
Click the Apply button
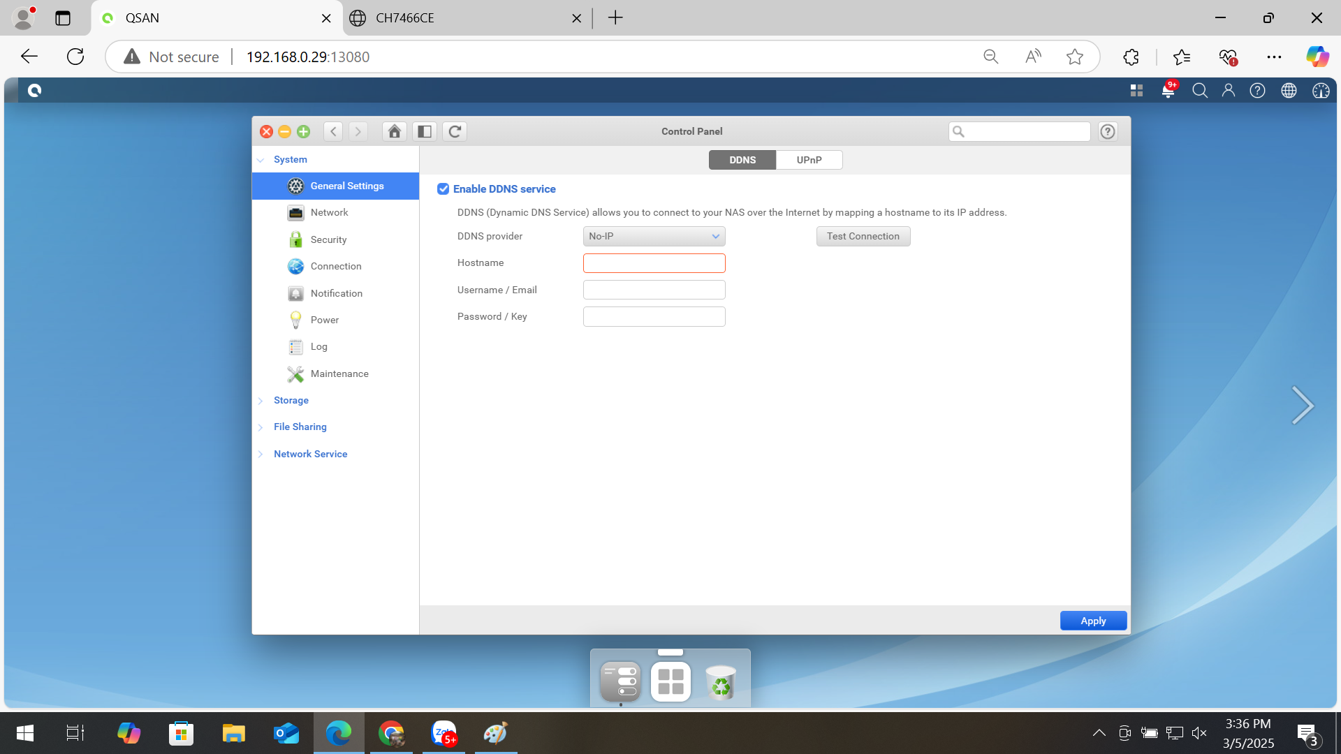(x=1093, y=621)
